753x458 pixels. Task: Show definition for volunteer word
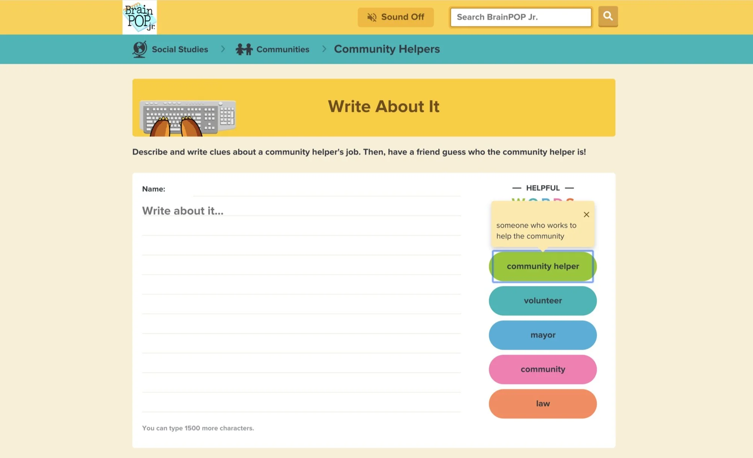point(542,301)
